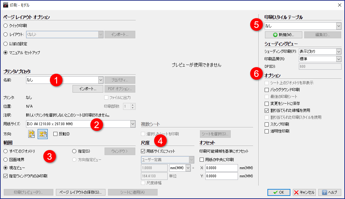Increase 印刷部数 with the up arrow
This screenshot has height=199, width=345.
[x=132, y=105]
